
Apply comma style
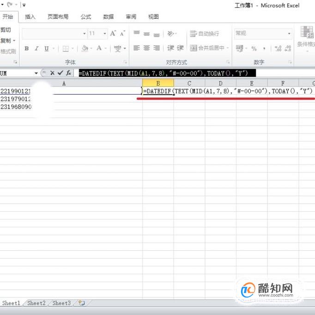(x=264, y=48)
